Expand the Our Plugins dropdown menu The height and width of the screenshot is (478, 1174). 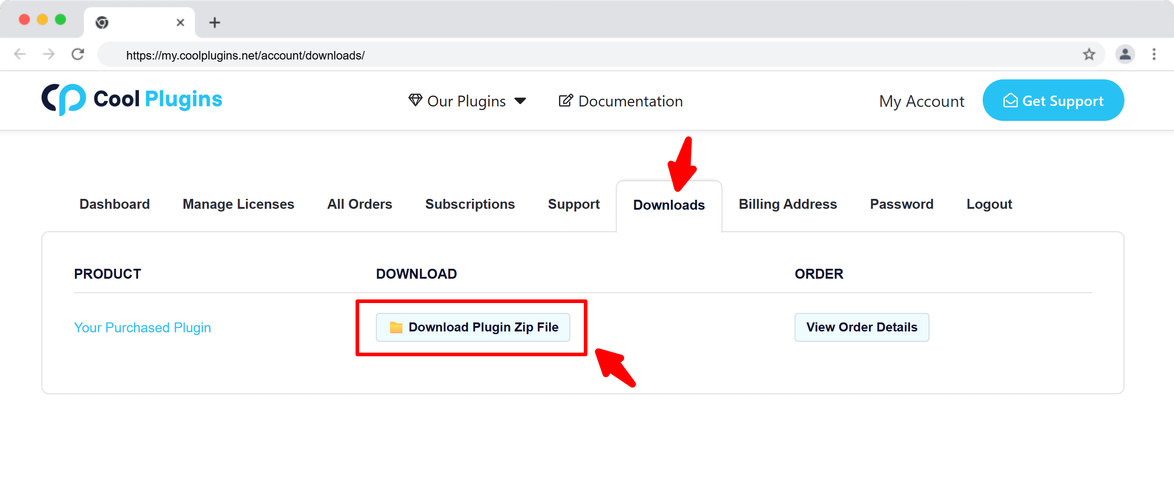467,101
